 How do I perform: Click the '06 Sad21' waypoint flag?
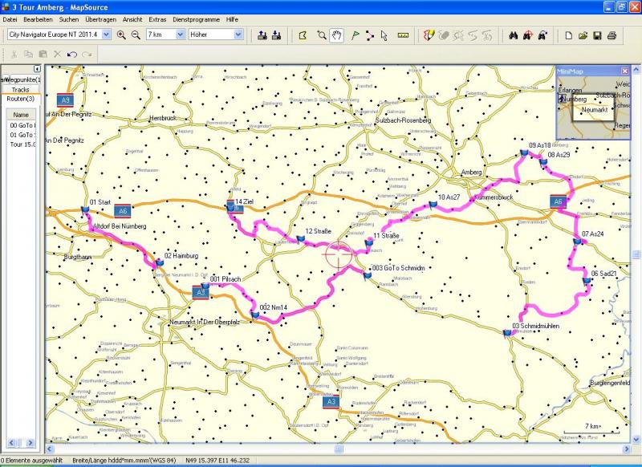tap(587, 281)
